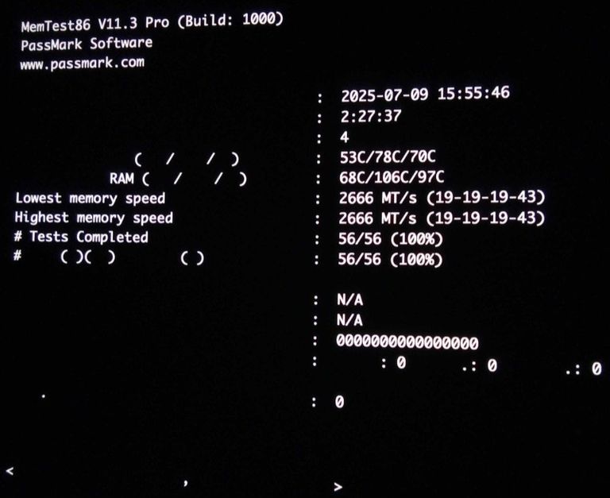Select the 53C/78C/70C temperature reading
The height and width of the screenshot is (498, 610).
(x=388, y=156)
